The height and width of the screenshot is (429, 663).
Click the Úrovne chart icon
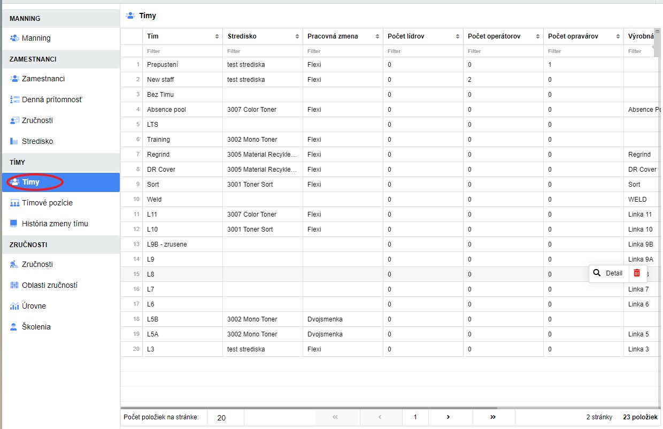pos(14,306)
